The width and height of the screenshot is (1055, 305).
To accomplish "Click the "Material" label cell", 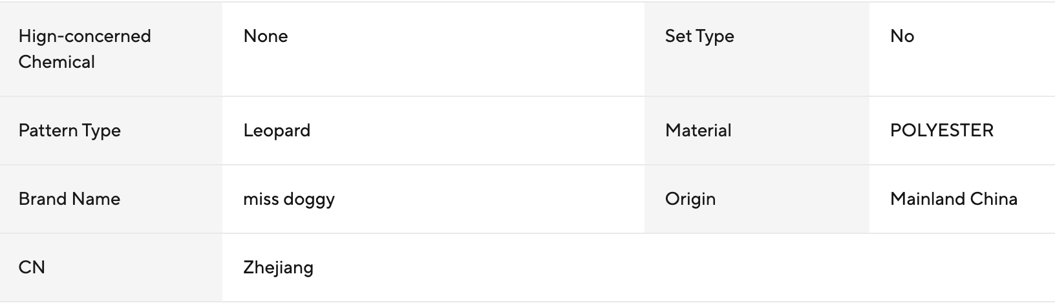I will pyautogui.click(x=698, y=131).
